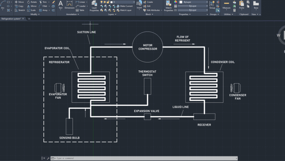Switch to Refrigeration system drawing tab
The image size is (285, 161).
11,19
